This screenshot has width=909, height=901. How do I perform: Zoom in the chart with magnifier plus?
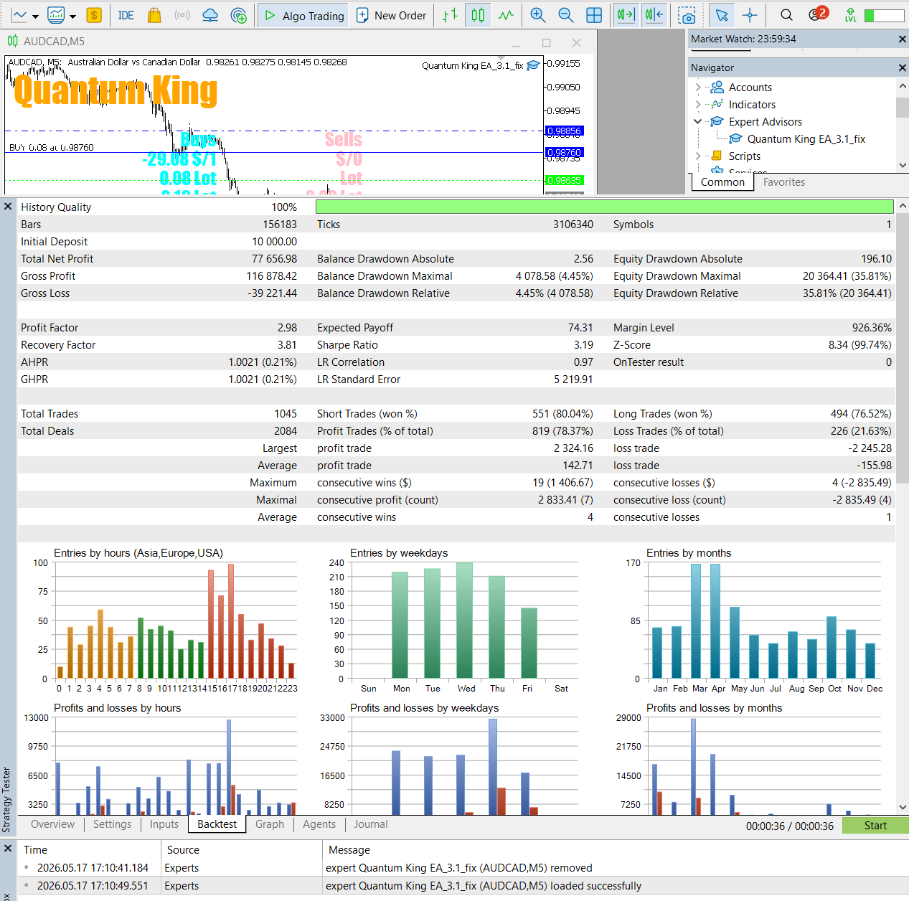pos(537,15)
